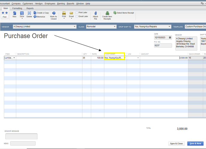Click Save & Close button
The image size is (206, 149).
[x=176, y=144]
